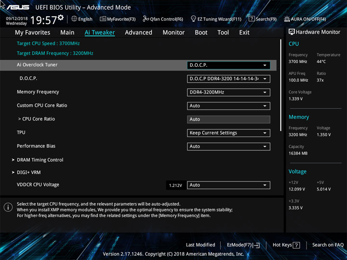Go to the Exit tab
This screenshot has height=260, width=347.
click(x=244, y=33)
